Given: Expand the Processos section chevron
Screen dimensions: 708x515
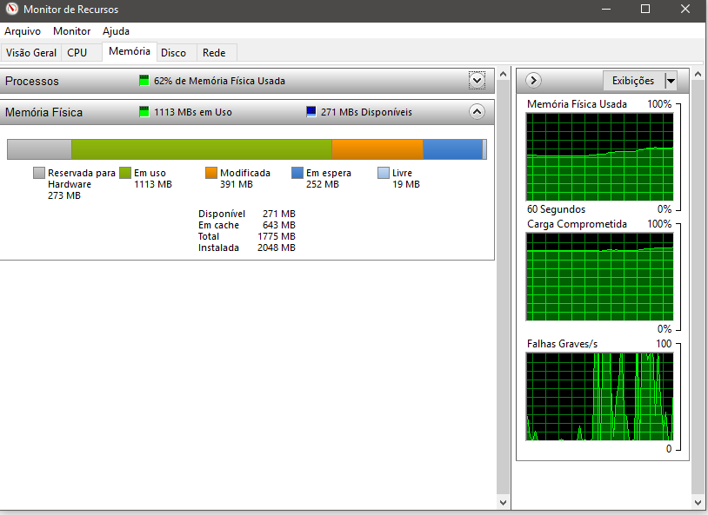Looking at the screenshot, I should [477, 81].
